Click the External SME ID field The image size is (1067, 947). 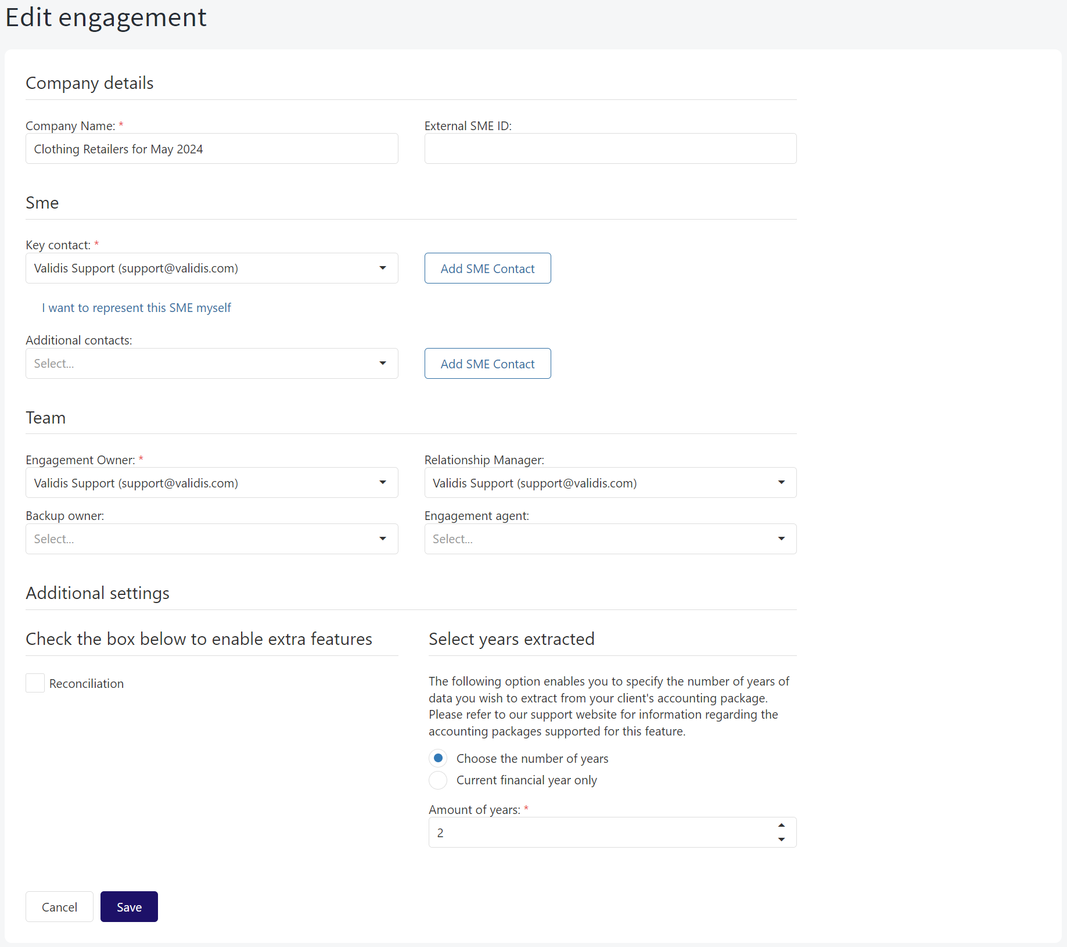pos(610,149)
